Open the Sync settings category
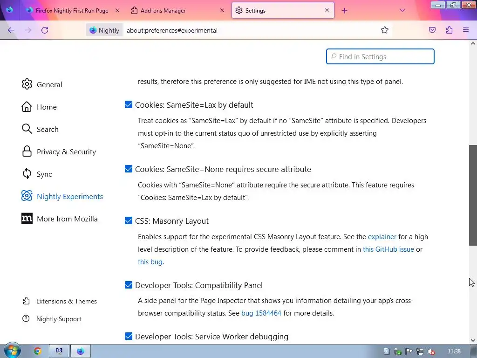Screen dimensions: 477x358 click(x=44, y=174)
